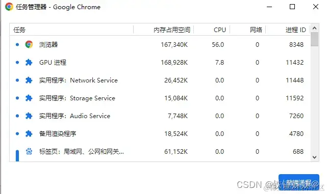The width and height of the screenshot is (327, 194).
Task: Click the Network Service puzzle piece icon
Action: [x=29, y=80]
